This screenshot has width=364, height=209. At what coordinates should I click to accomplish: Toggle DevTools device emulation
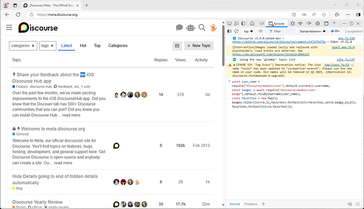tap(236, 23)
